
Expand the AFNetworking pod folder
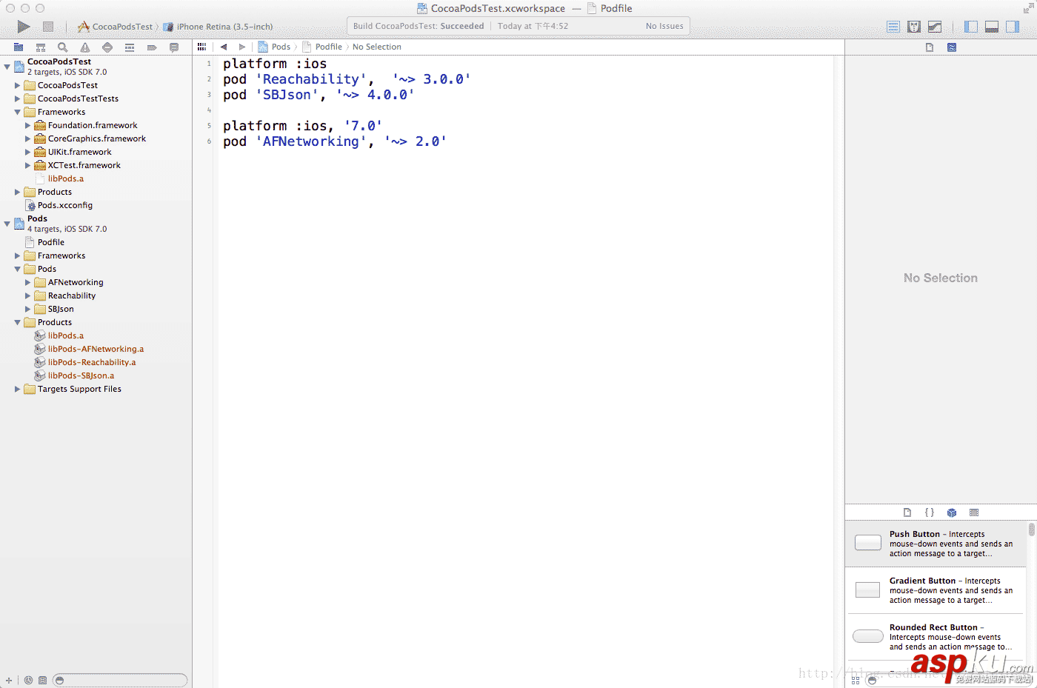(28, 282)
